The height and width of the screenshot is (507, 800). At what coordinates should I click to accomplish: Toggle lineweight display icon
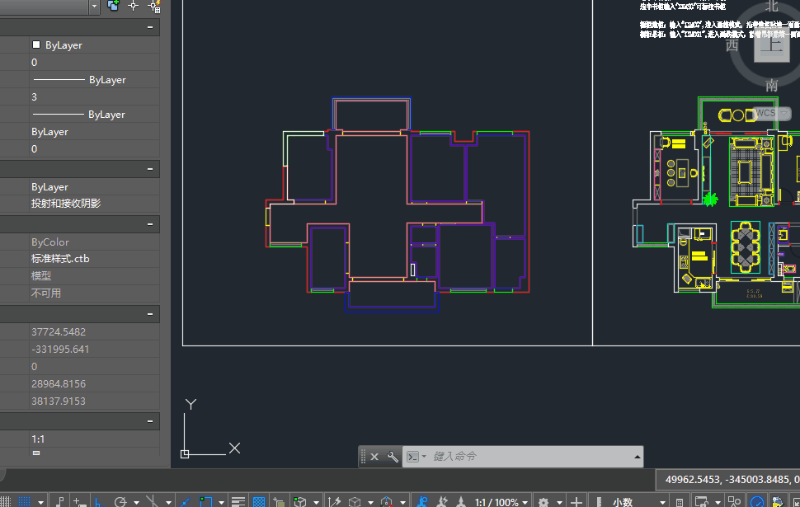pyautogui.click(x=238, y=502)
